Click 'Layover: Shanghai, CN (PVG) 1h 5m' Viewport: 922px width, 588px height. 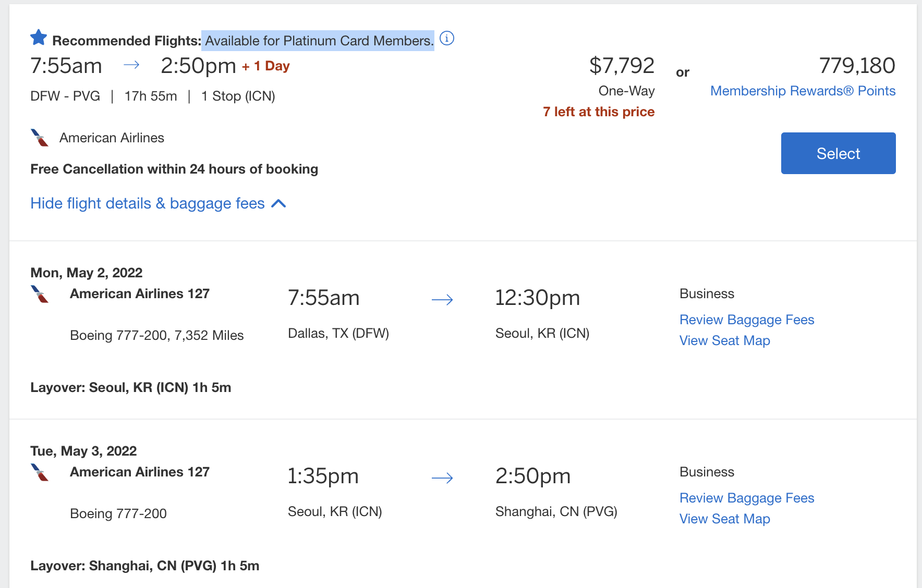coord(145,566)
